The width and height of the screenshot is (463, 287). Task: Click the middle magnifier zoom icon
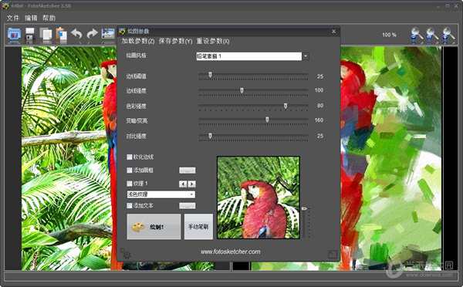tap(432, 35)
